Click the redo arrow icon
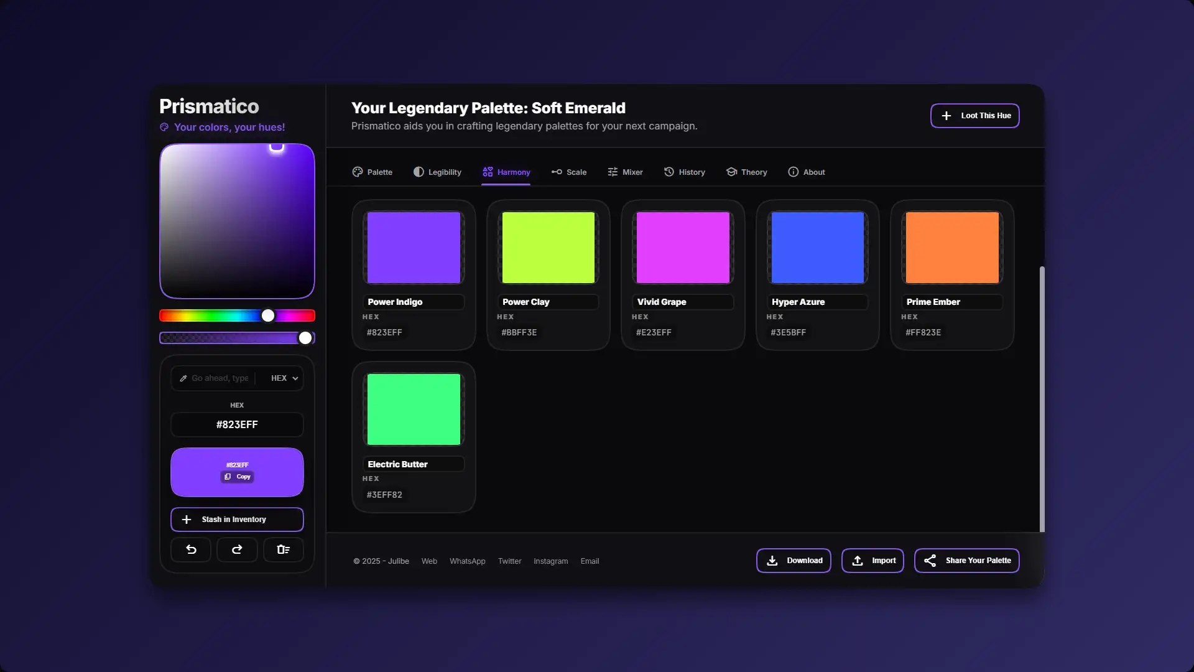This screenshot has height=672, width=1194. tap(237, 549)
